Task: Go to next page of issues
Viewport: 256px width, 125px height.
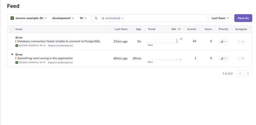Action: 248,74
